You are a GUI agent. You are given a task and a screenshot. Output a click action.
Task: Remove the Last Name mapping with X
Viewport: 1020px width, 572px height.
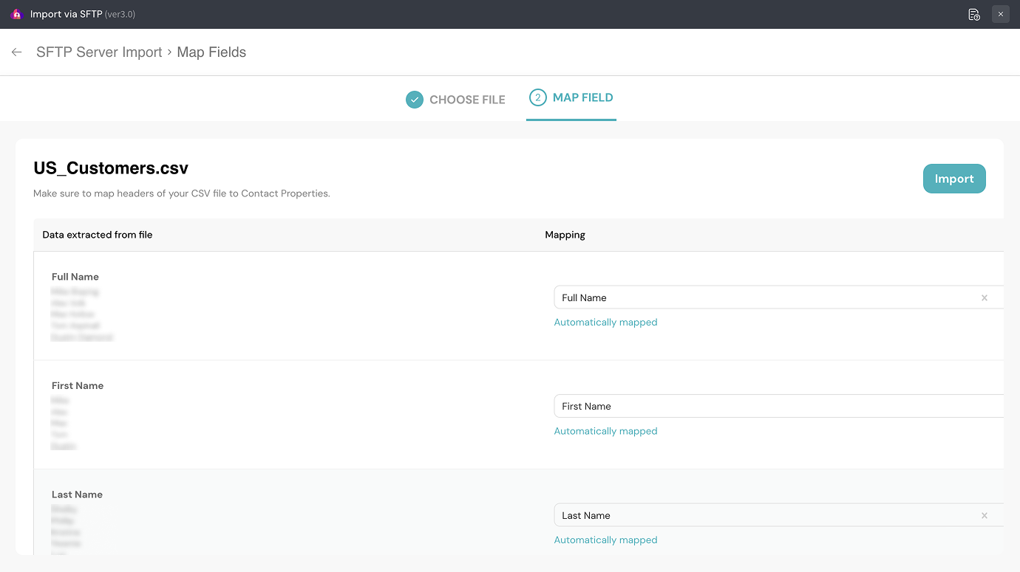[984, 516]
